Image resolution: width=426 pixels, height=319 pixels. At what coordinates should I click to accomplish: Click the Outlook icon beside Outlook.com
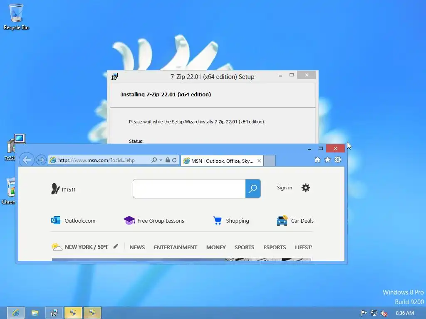point(56,220)
